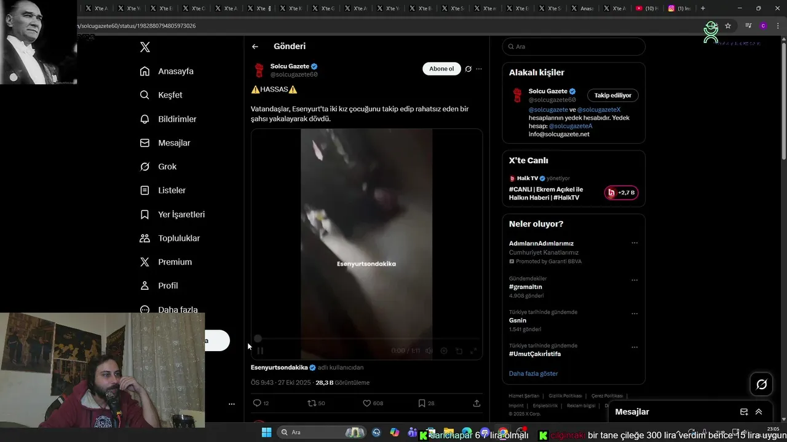The width and height of the screenshot is (787, 442).
Task: Go to Mesajlar in the sidebar
Action: coord(165,143)
